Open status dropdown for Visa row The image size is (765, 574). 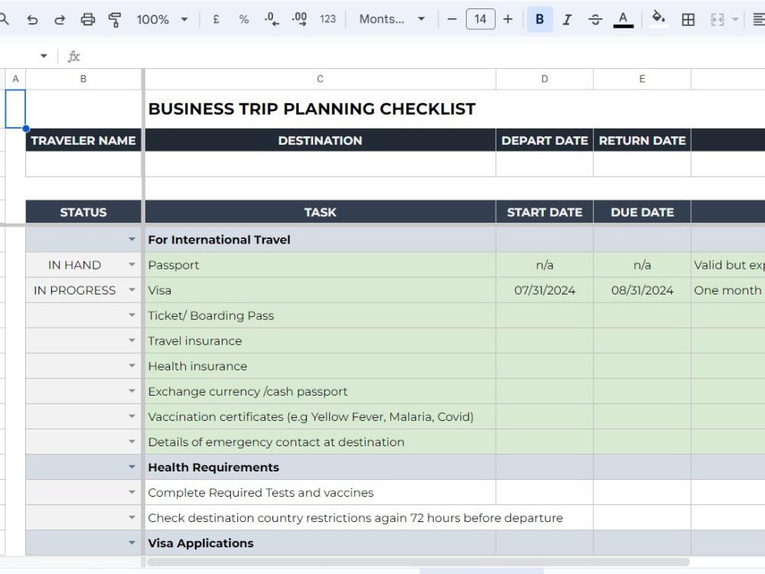pyautogui.click(x=132, y=290)
